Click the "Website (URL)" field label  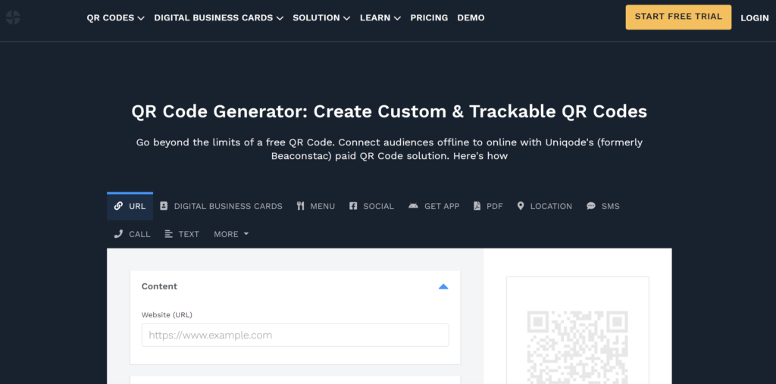point(167,315)
